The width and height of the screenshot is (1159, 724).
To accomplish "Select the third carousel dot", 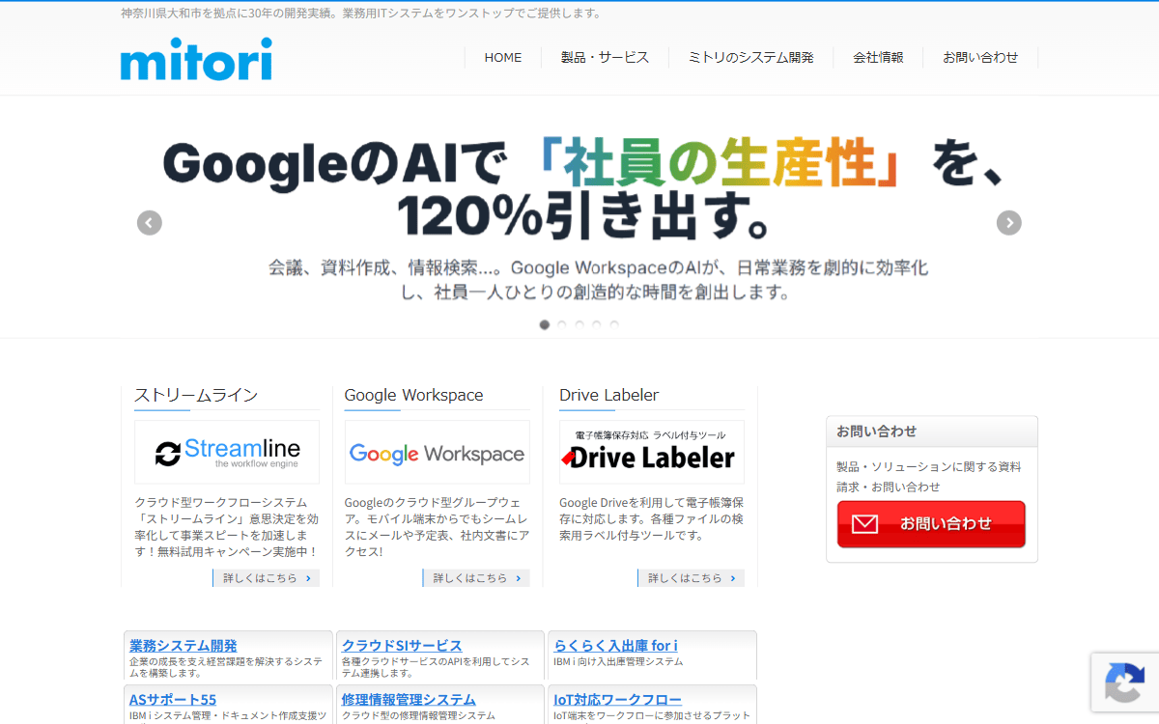I will tap(579, 325).
